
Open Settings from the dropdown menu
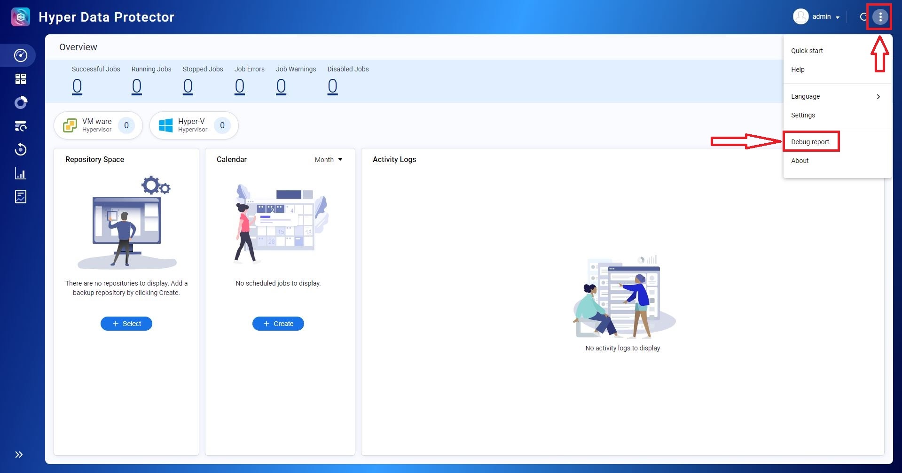[x=803, y=115]
